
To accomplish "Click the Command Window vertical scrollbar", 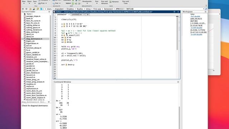I will tap(179, 118).
